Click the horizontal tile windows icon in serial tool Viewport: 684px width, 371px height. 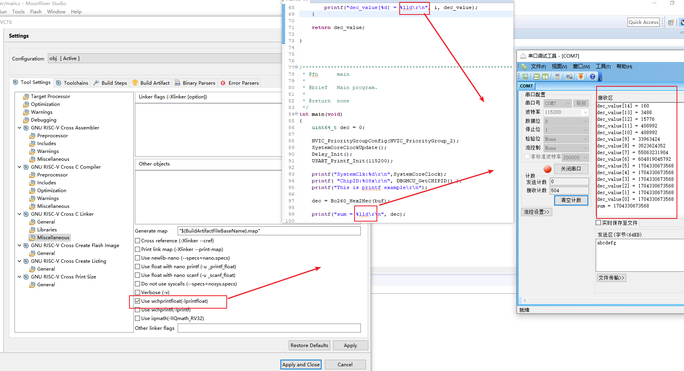tap(537, 76)
